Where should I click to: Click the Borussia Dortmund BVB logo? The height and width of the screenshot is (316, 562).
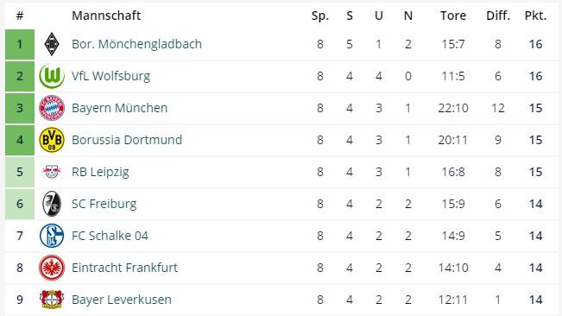[52, 140]
